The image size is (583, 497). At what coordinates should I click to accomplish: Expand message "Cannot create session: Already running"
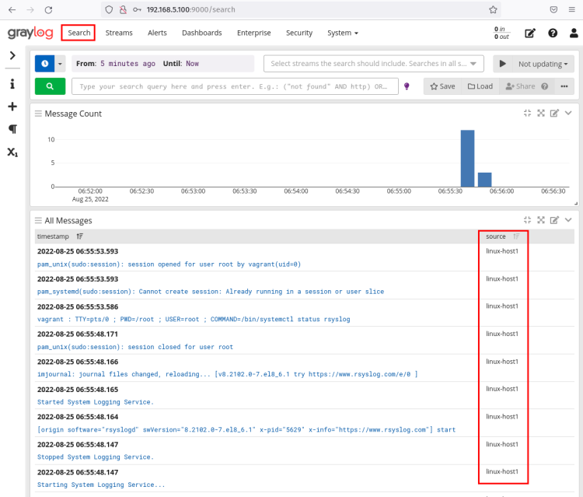pos(211,292)
